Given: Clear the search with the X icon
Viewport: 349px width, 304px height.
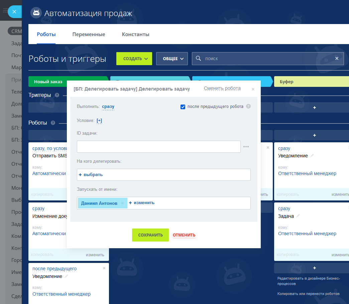Looking at the screenshot, I should click(337, 58).
